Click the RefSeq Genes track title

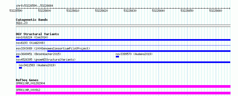tap(27, 80)
